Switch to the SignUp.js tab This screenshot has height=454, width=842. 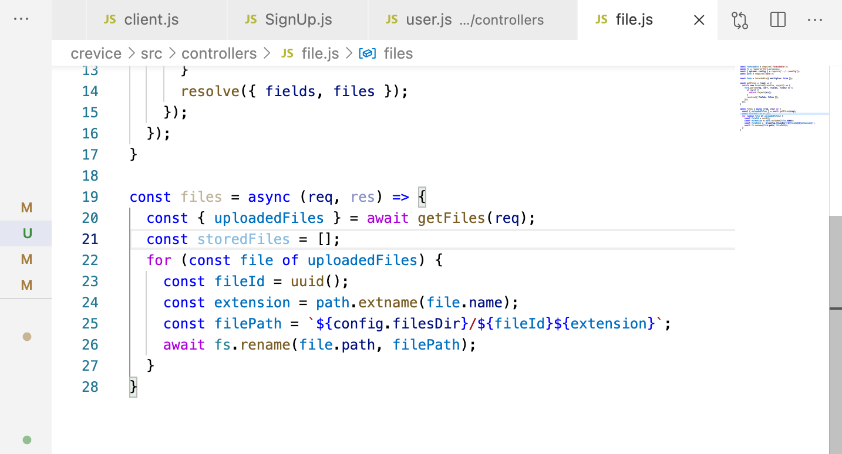click(298, 20)
